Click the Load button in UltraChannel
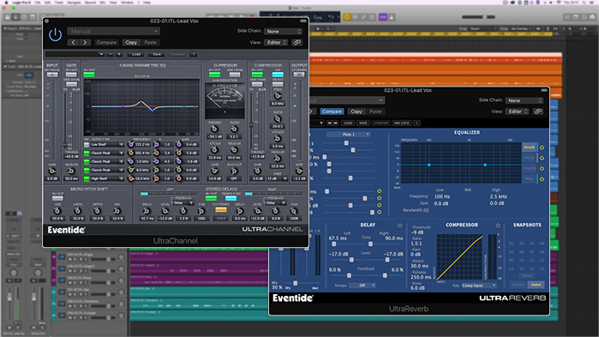Screen dimensions: 599x337 pyautogui.click(x=136, y=54)
